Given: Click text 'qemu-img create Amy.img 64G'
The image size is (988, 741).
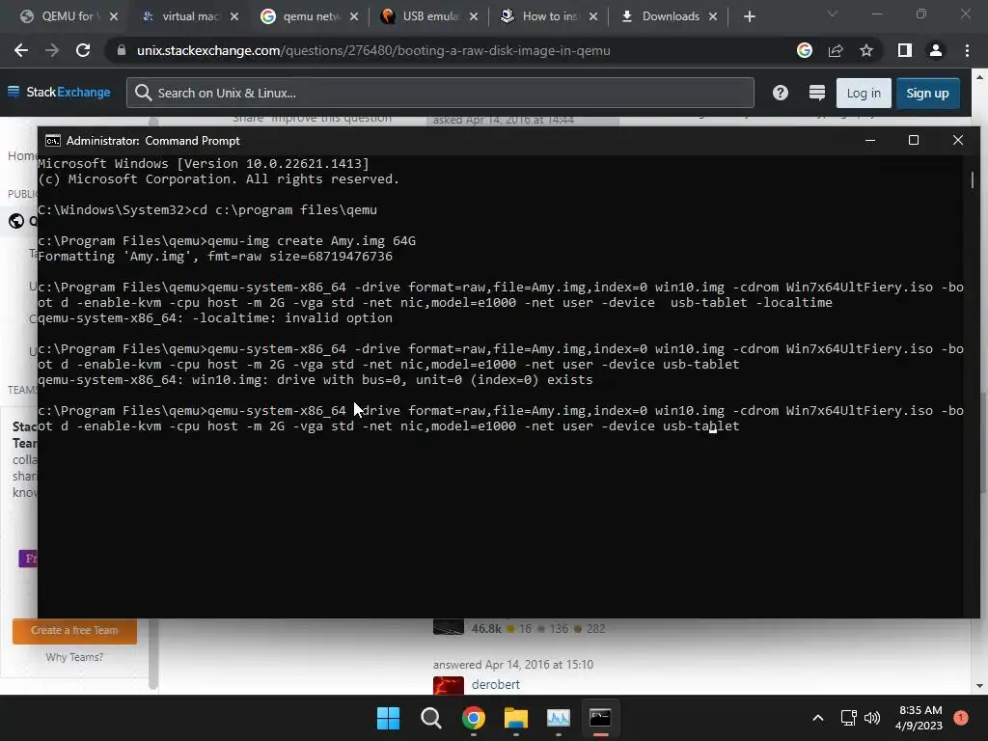Looking at the screenshot, I should (312, 240).
